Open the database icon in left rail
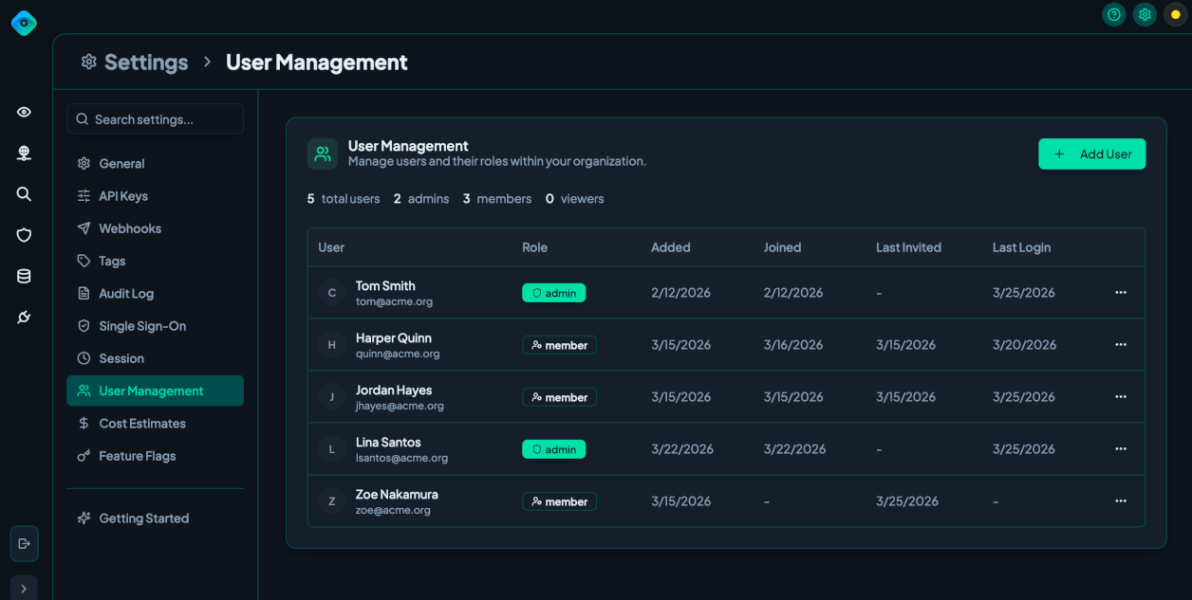 coord(24,277)
